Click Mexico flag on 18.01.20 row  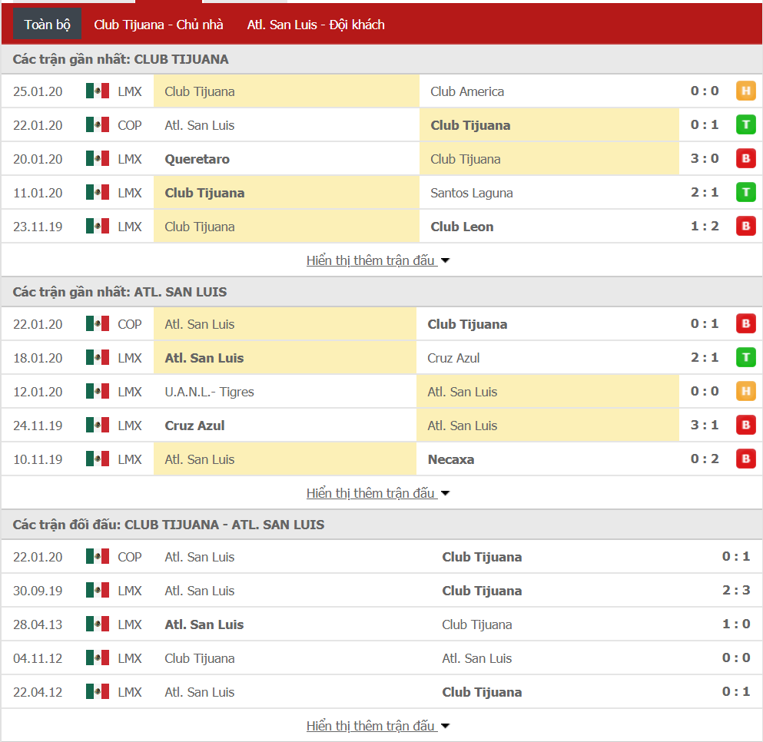tap(98, 358)
